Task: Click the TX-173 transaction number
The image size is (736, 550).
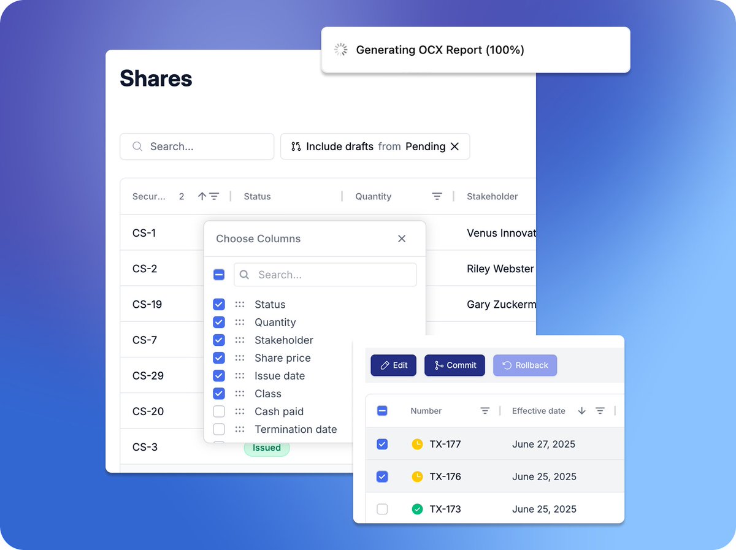Action: click(x=445, y=509)
